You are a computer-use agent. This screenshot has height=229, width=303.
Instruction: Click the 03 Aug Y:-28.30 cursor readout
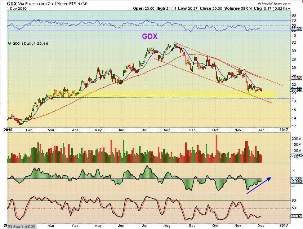point(22,226)
